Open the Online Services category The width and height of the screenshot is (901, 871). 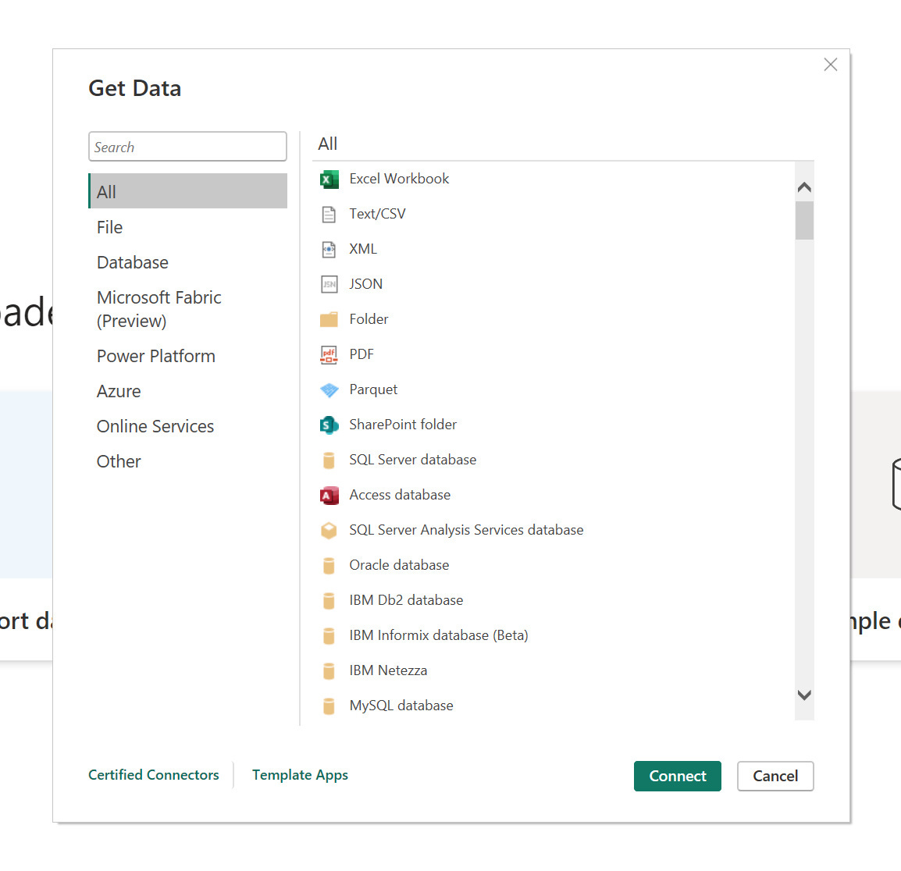click(x=188, y=425)
